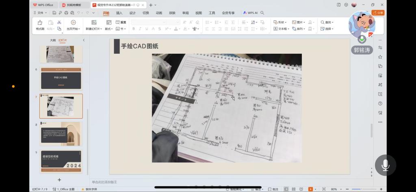Open WPS AI assistant
Screen dimensions: 416x192
pyautogui.click(x=250, y=13)
